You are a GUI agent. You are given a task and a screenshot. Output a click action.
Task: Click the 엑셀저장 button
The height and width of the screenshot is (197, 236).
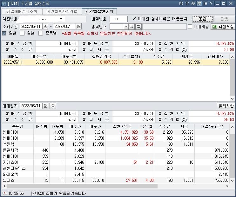click(x=223, y=27)
